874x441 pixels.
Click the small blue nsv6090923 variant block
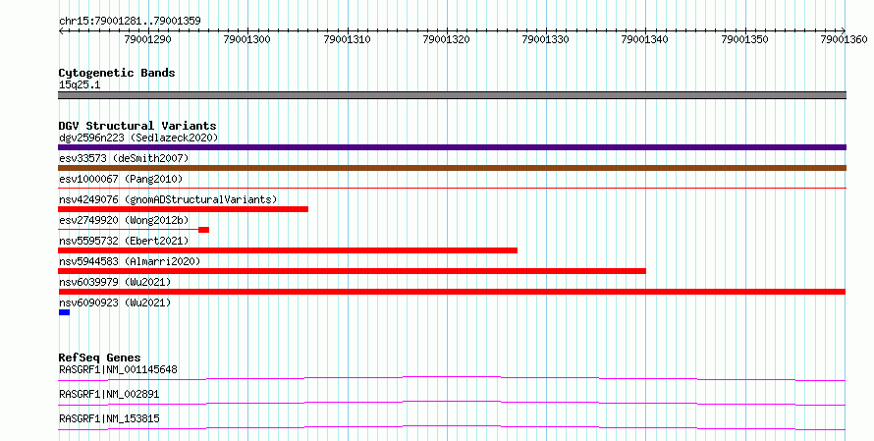(x=64, y=312)
